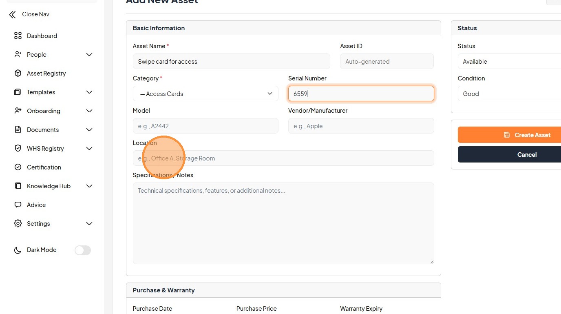This screenshot has width=561, height=314.
Task: Expand the Templates menu chevron
Action: tap(89, 92)
